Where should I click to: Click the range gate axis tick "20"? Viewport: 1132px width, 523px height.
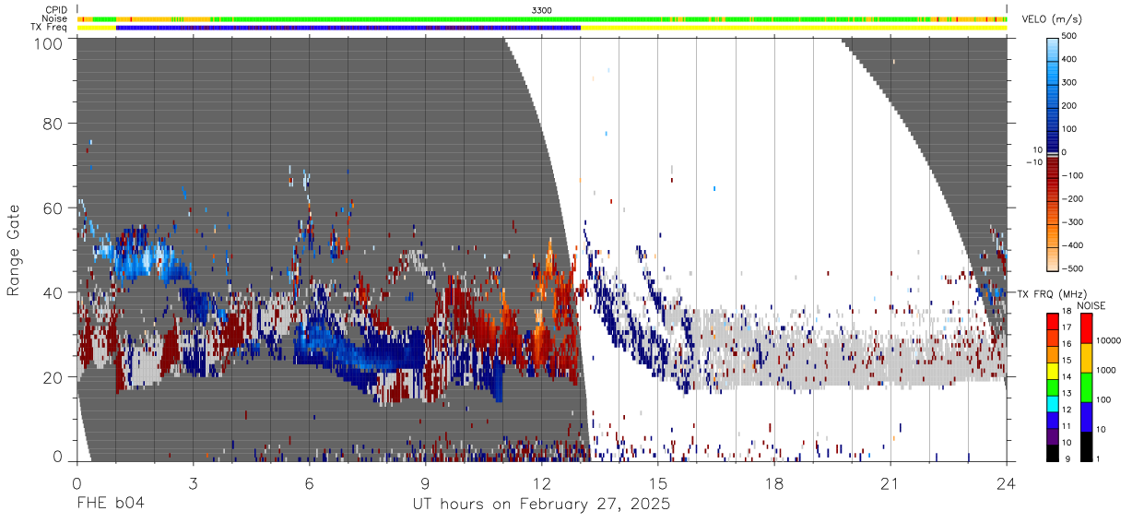point(53,376)
